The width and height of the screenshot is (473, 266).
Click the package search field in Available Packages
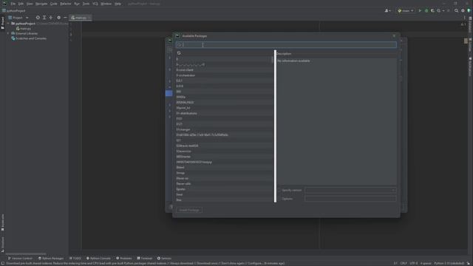click(286, 45)
